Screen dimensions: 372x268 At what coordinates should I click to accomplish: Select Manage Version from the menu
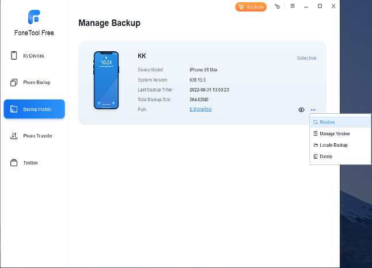[x=334, y=133]
